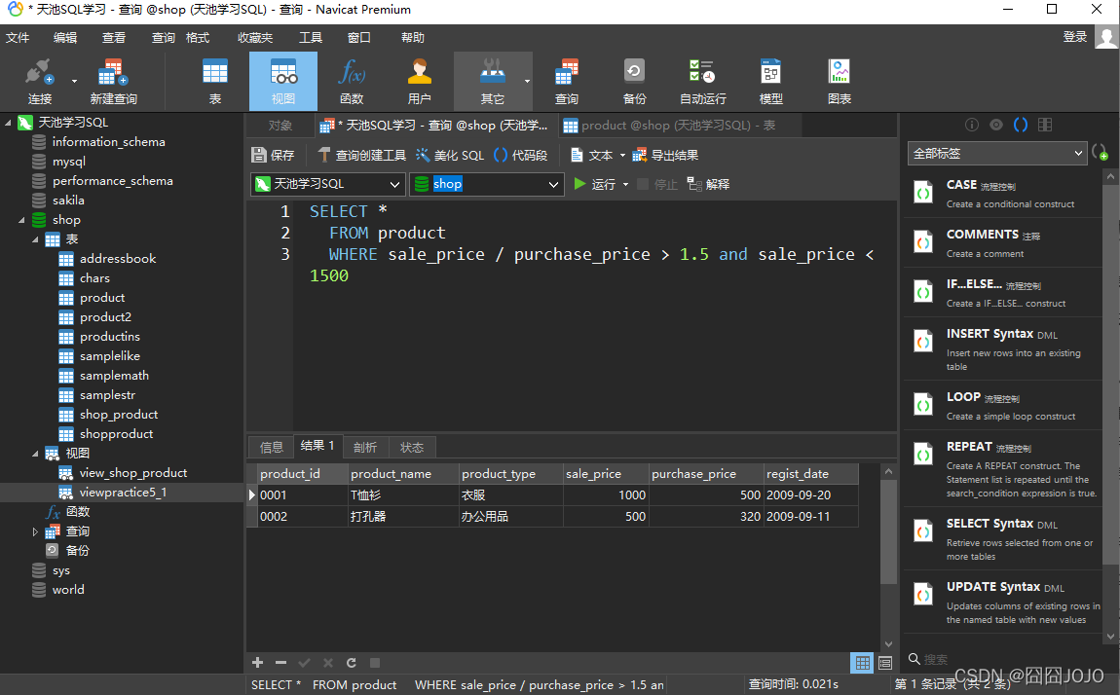Image resolution: width=1120 pixels, height=695 pixels.
Task: Select the sakila database
Action: coord(68,201)
